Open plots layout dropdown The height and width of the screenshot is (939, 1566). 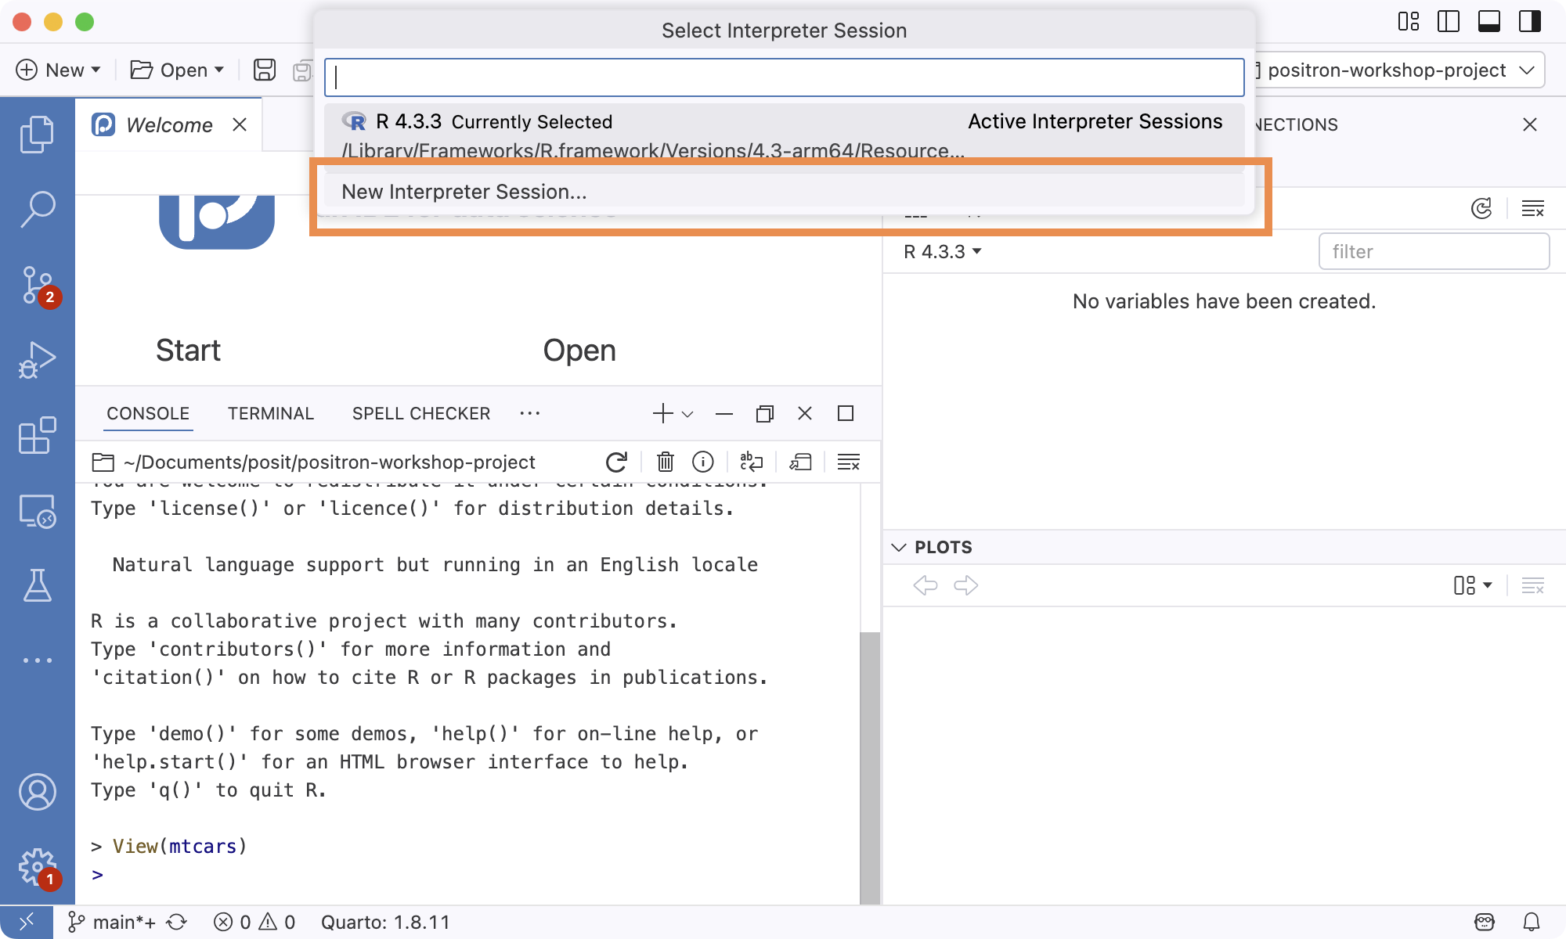coord(1473,585)
